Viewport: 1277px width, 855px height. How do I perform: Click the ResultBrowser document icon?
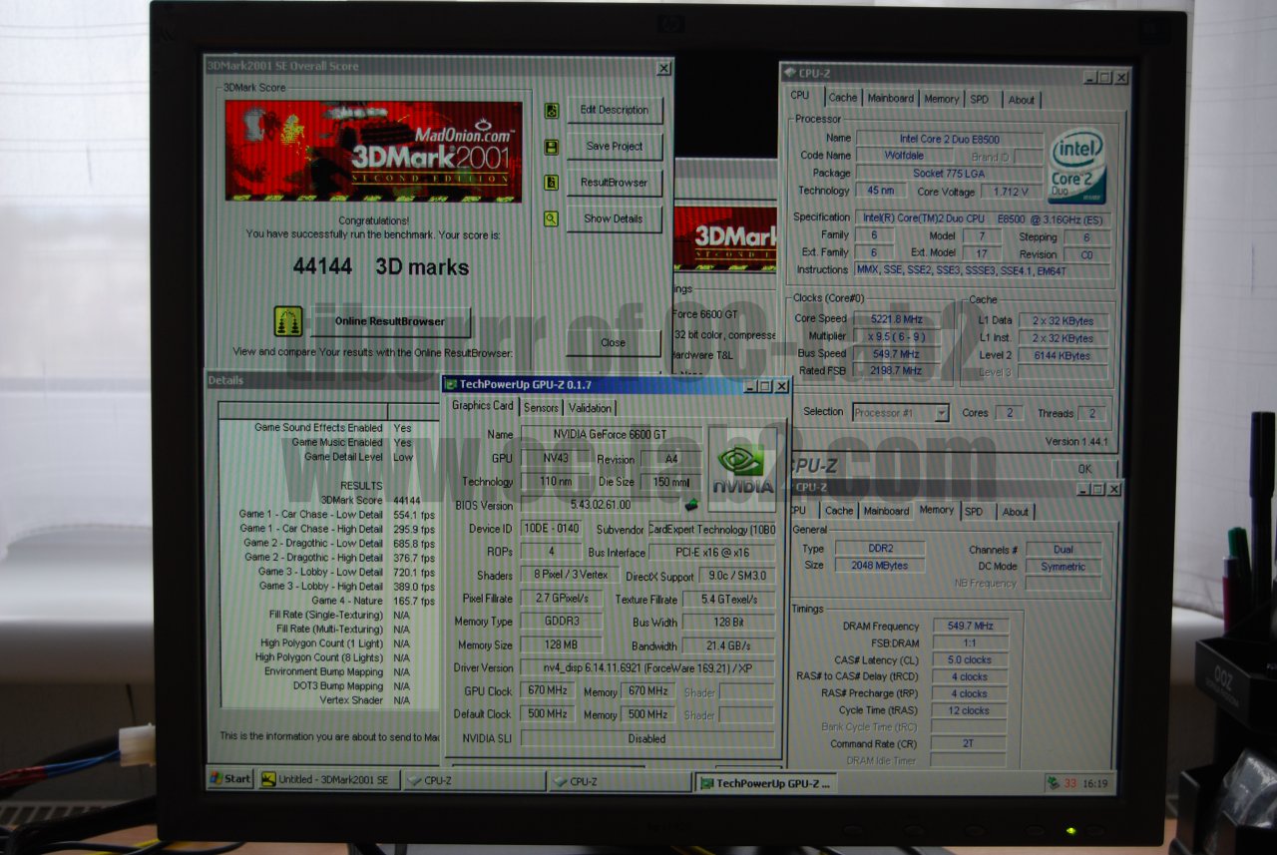552,183
